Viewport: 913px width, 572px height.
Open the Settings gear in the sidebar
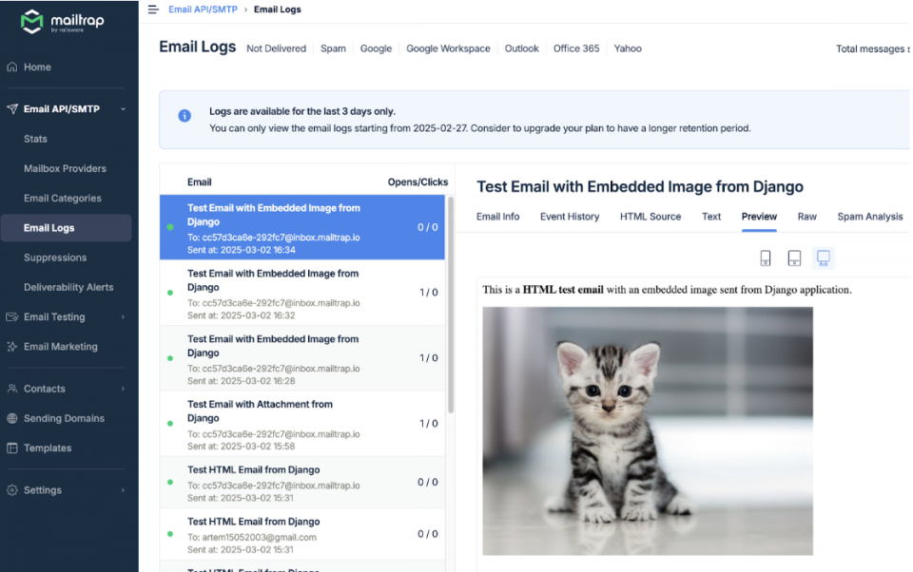[x=13, y=489]
